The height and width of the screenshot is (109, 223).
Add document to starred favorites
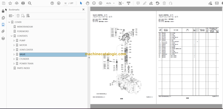(x=10, y=3)
